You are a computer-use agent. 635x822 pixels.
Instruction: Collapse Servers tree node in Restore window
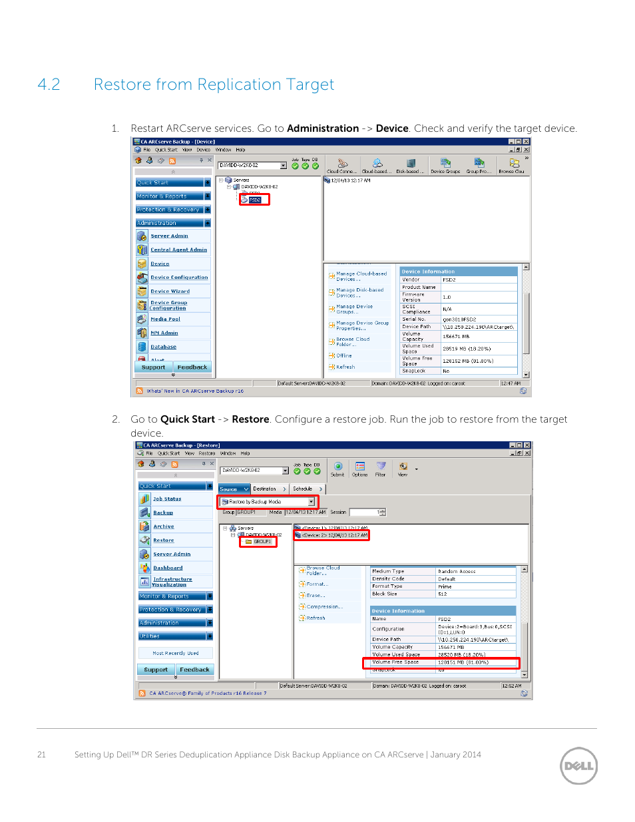coord(225,528)
